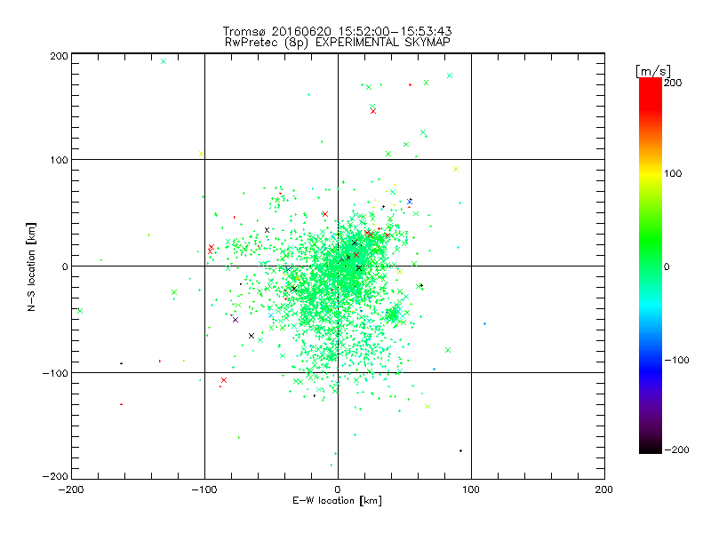
Task: Click the purple X marker on the skymap
Action: 236,320
